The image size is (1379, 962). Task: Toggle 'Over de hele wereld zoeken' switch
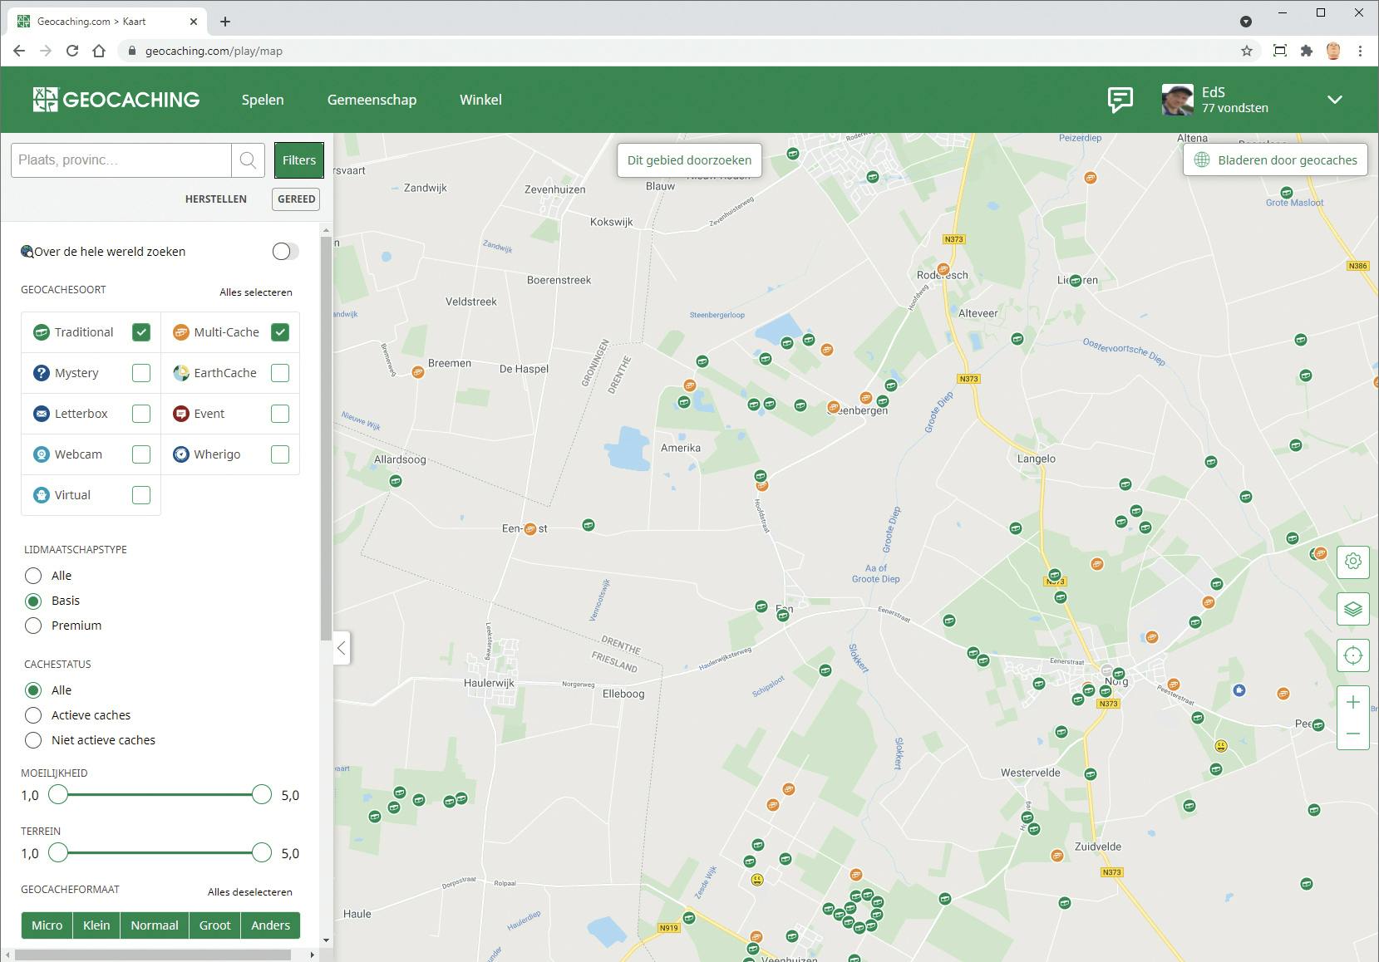[x=285, y=252]
